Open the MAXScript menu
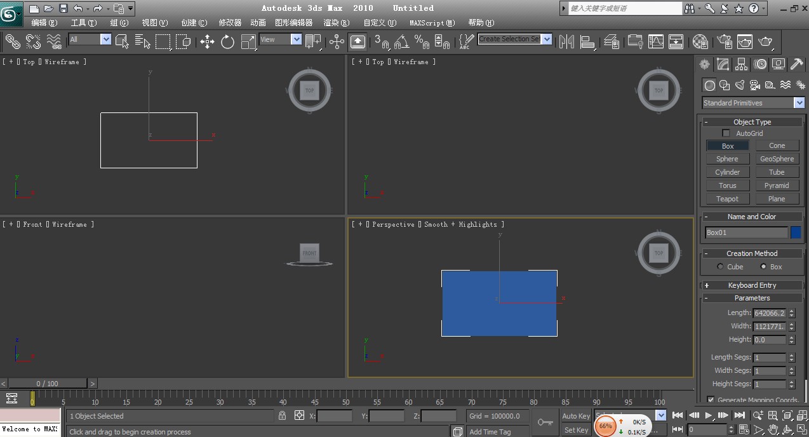This screenshot has width=809, height=437. [433, 22]
